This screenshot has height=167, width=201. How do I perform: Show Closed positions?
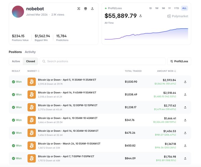[x=30, y=61]
